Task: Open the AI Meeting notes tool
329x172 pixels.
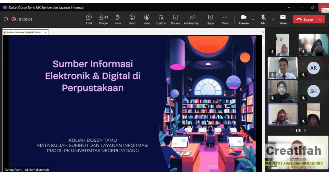Action: coord(192,19)
